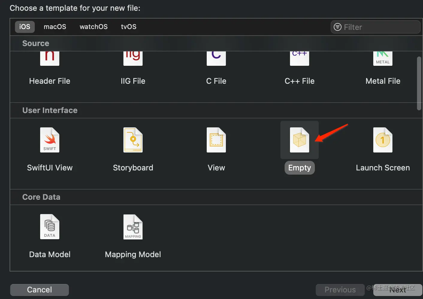Click the "Source" section header
423x299 pixels.
click(36, 43)
